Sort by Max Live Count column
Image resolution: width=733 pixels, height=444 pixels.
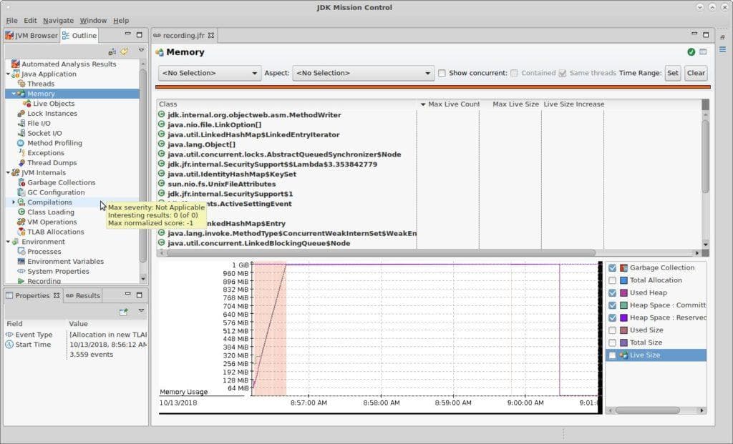tap(448, 104)
